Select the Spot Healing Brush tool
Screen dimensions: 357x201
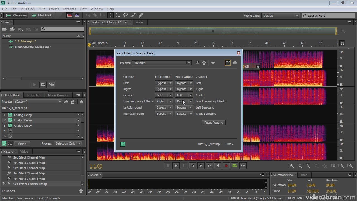(x=141, y=15)
